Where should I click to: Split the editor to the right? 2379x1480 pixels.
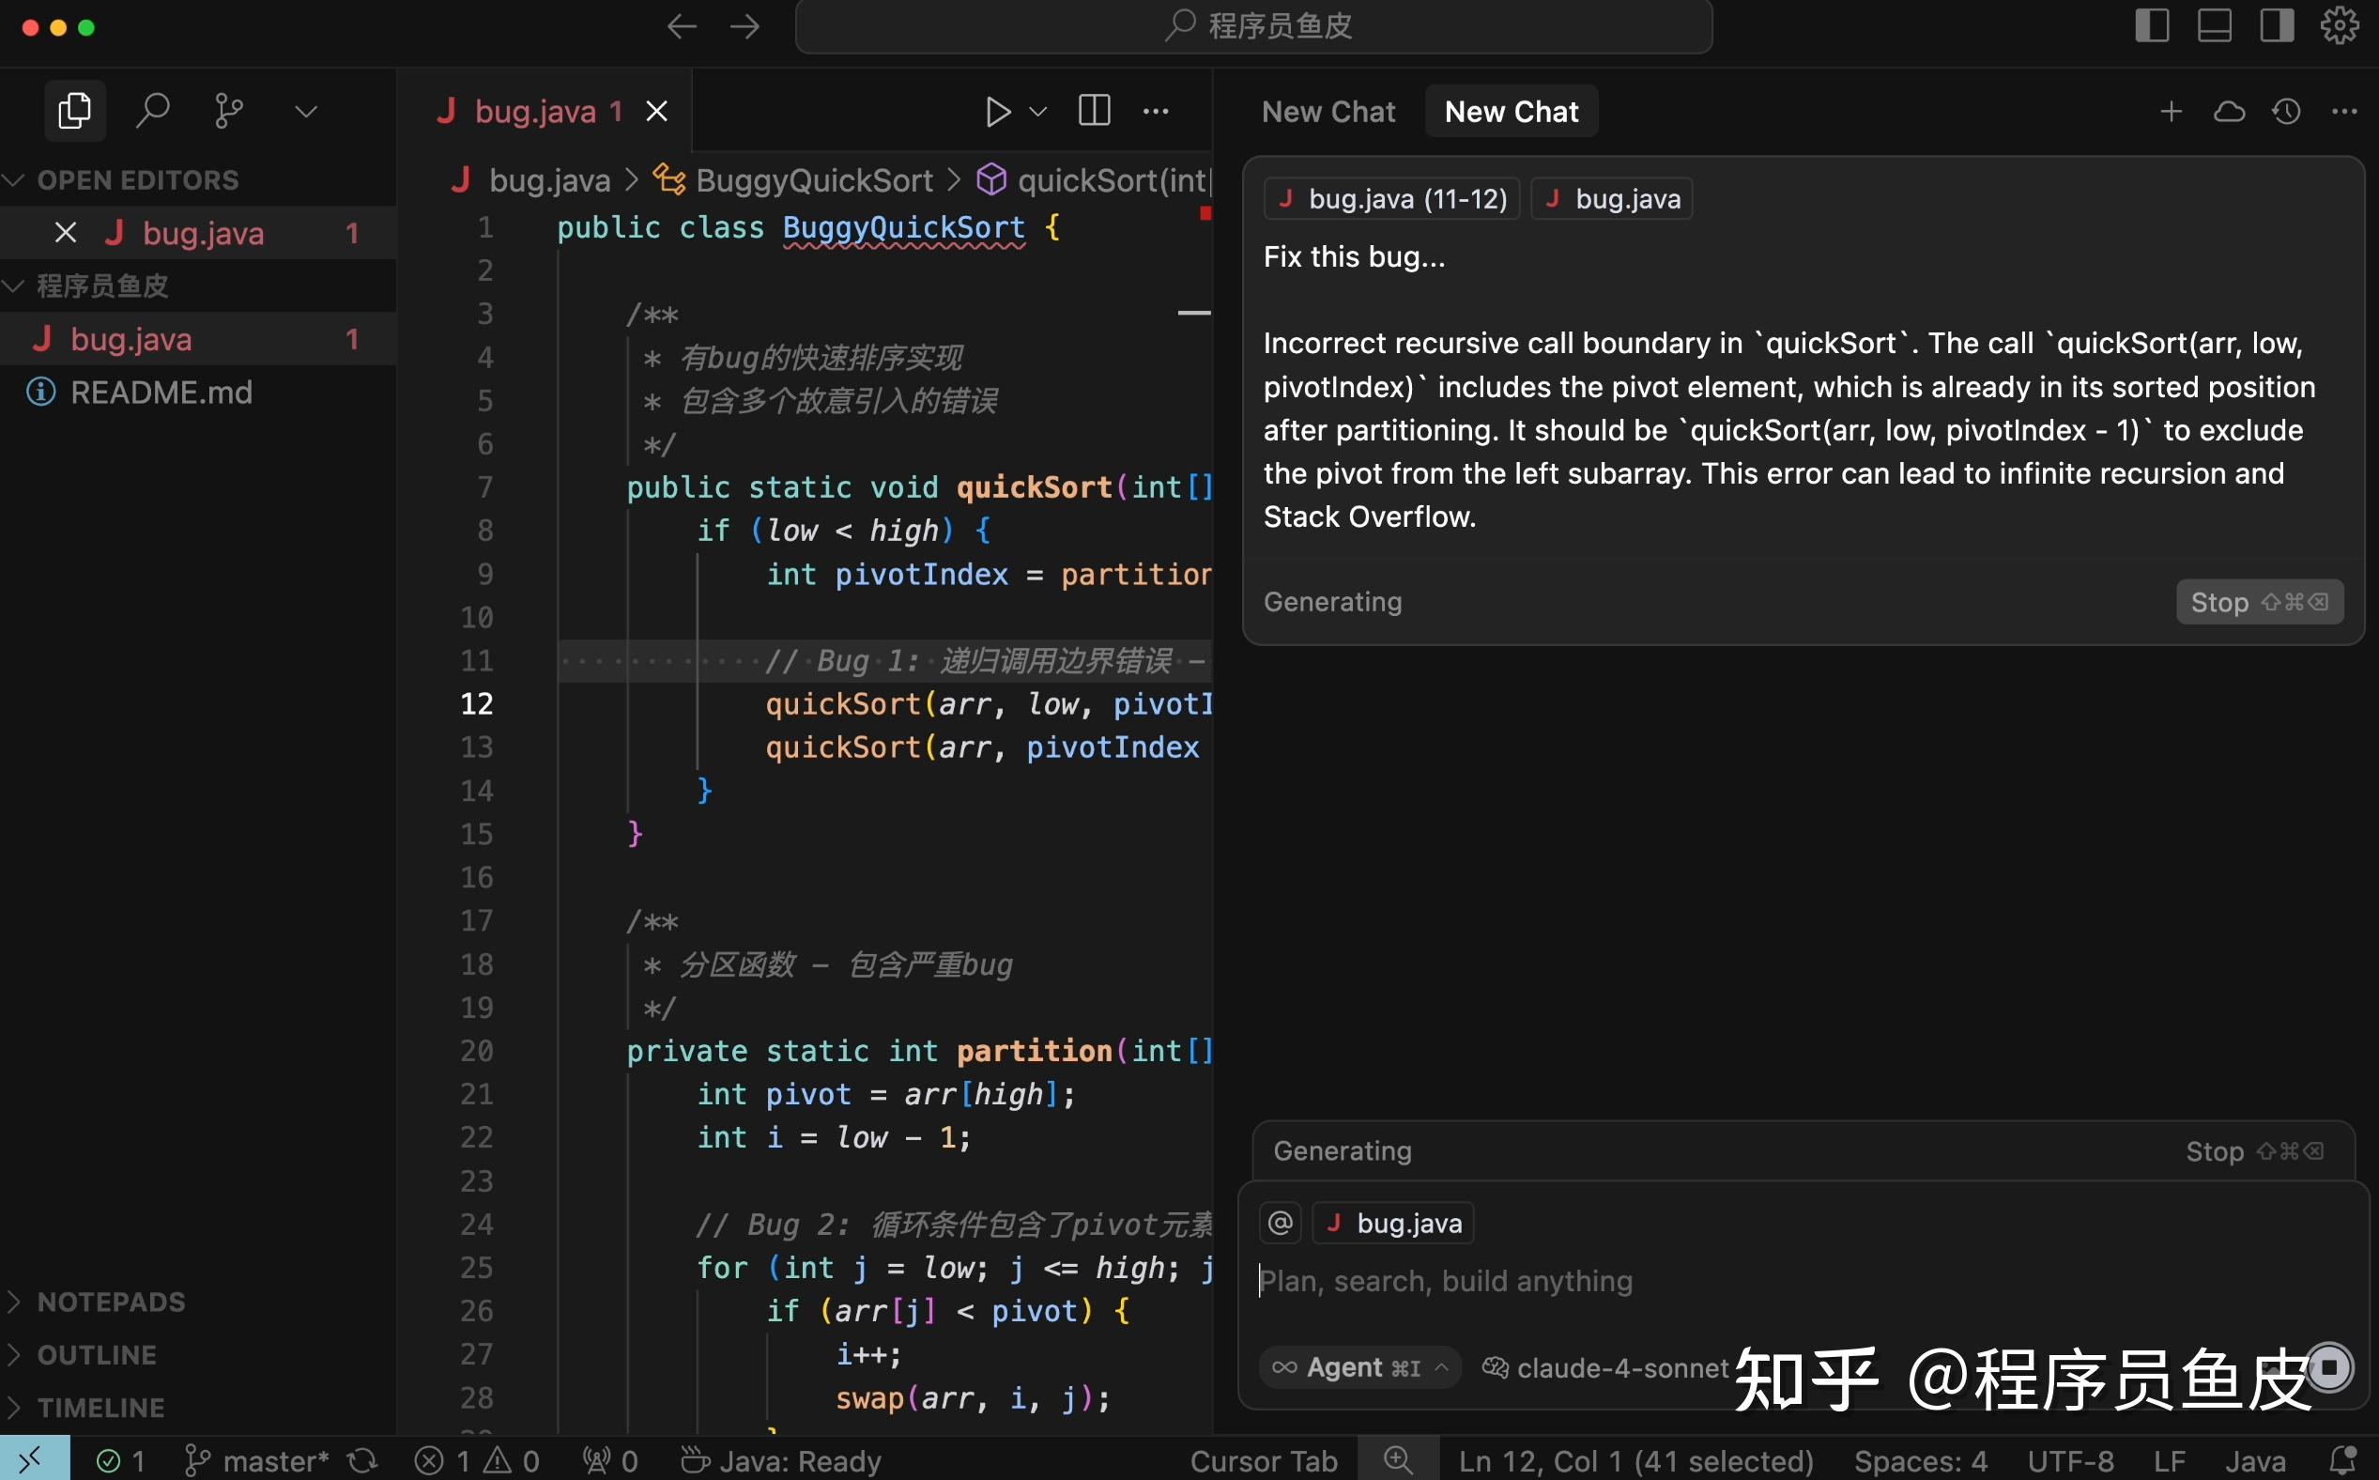1093,112
